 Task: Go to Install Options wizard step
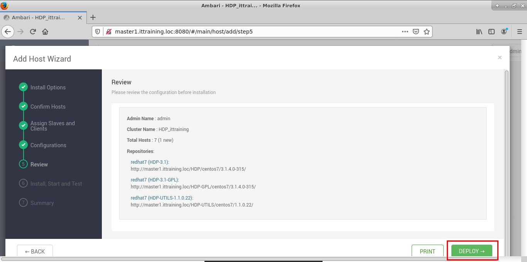tap(48, 87)
